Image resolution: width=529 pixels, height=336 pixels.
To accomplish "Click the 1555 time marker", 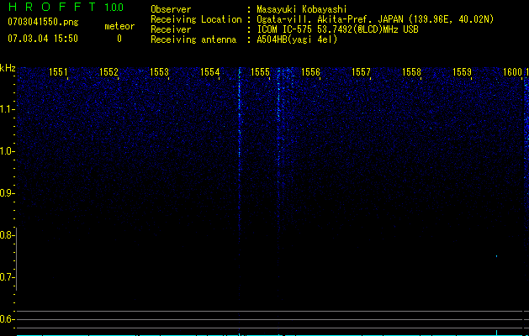I will 260,72.
